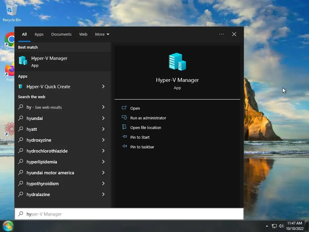This screenshot has height=232, width=309.
Task: Choose Pin to Start
Action: click(x=140, y=137)
